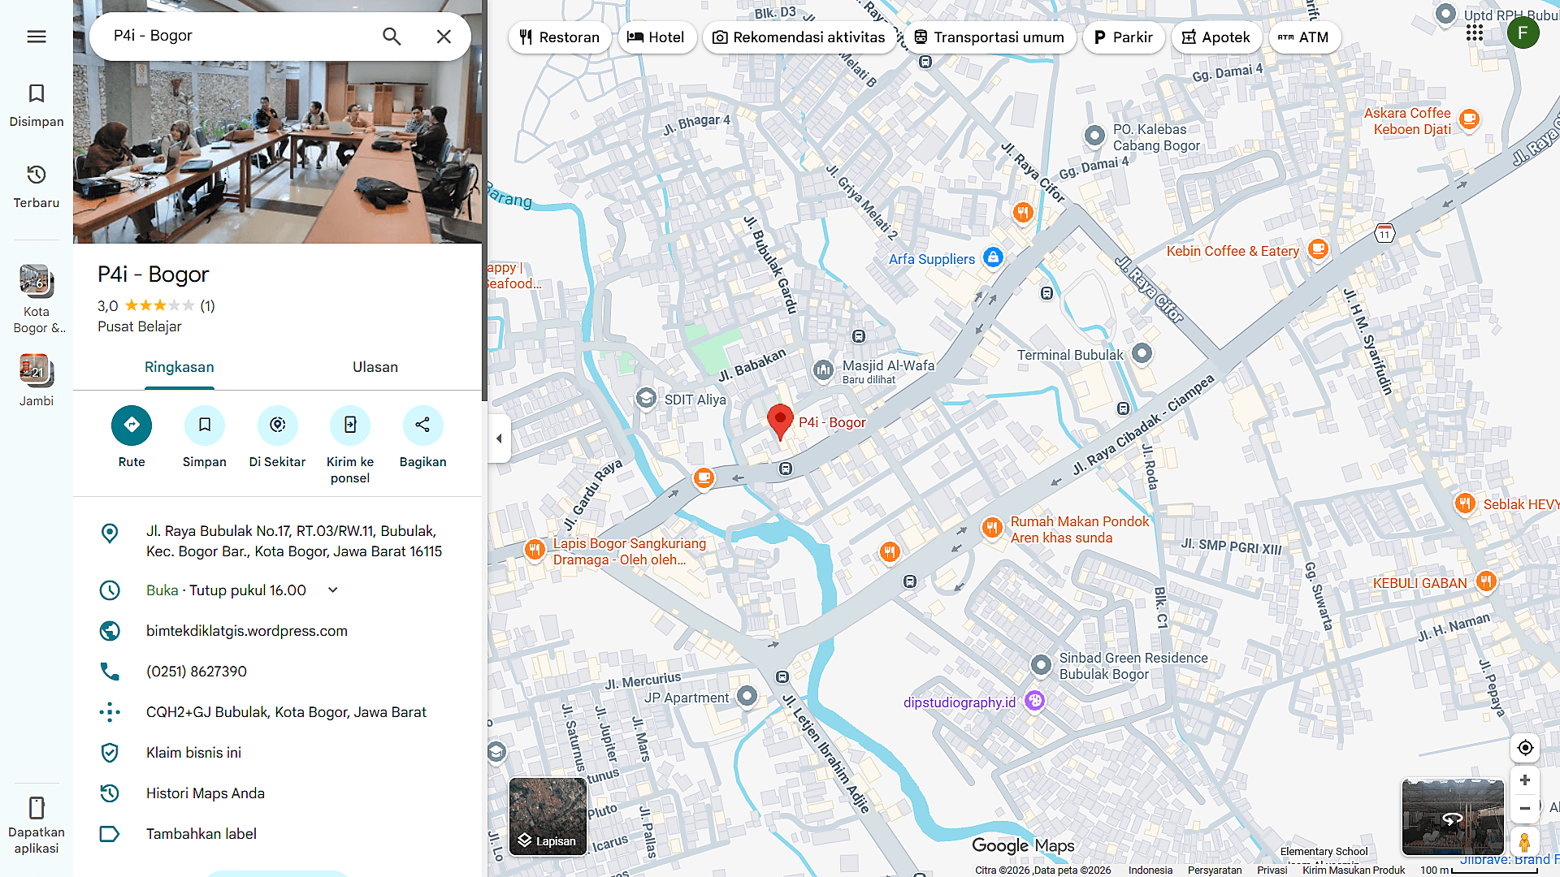Click Kirim ke ponsel icon
1560x877 pixels.
pos(350,426)
